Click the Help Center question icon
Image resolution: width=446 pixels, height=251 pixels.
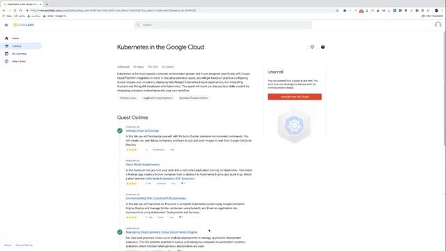point(6,61)
